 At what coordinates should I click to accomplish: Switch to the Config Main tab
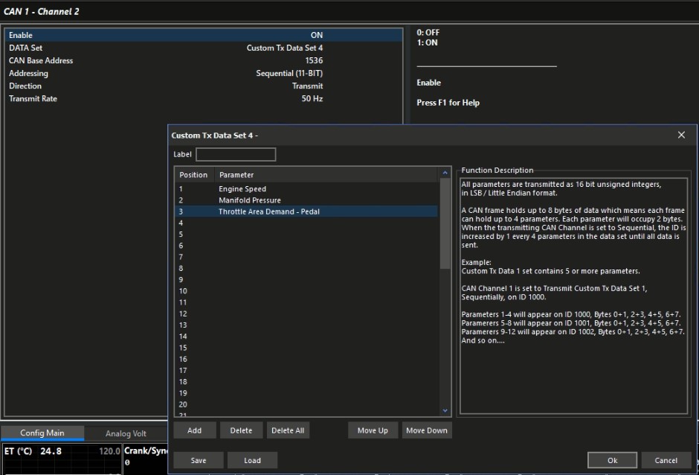(x=42, y=433)
